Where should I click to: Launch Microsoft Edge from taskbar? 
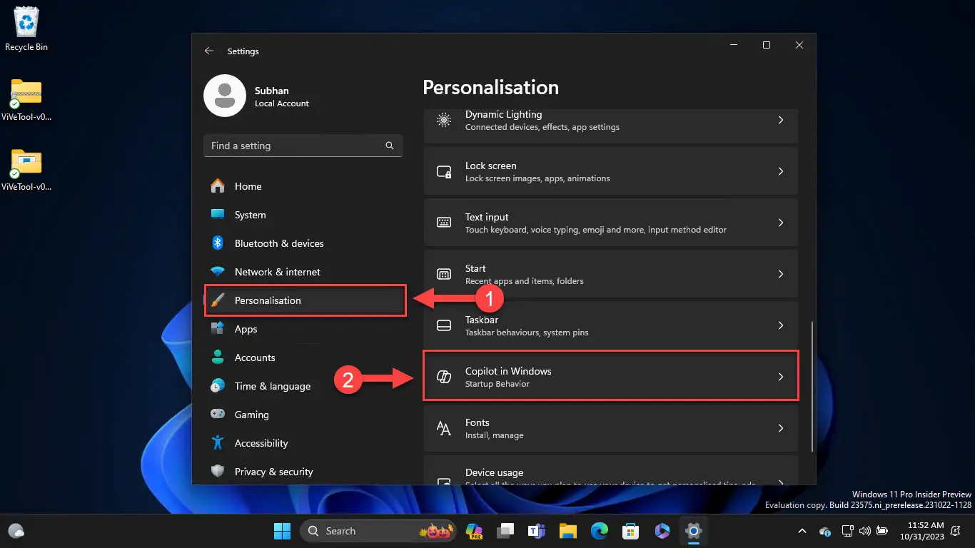tap(599, 531)
